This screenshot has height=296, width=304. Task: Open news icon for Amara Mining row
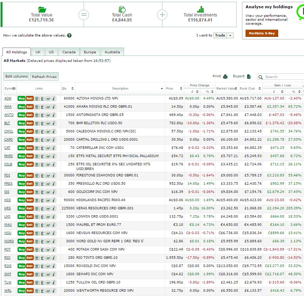coord(37,107)
